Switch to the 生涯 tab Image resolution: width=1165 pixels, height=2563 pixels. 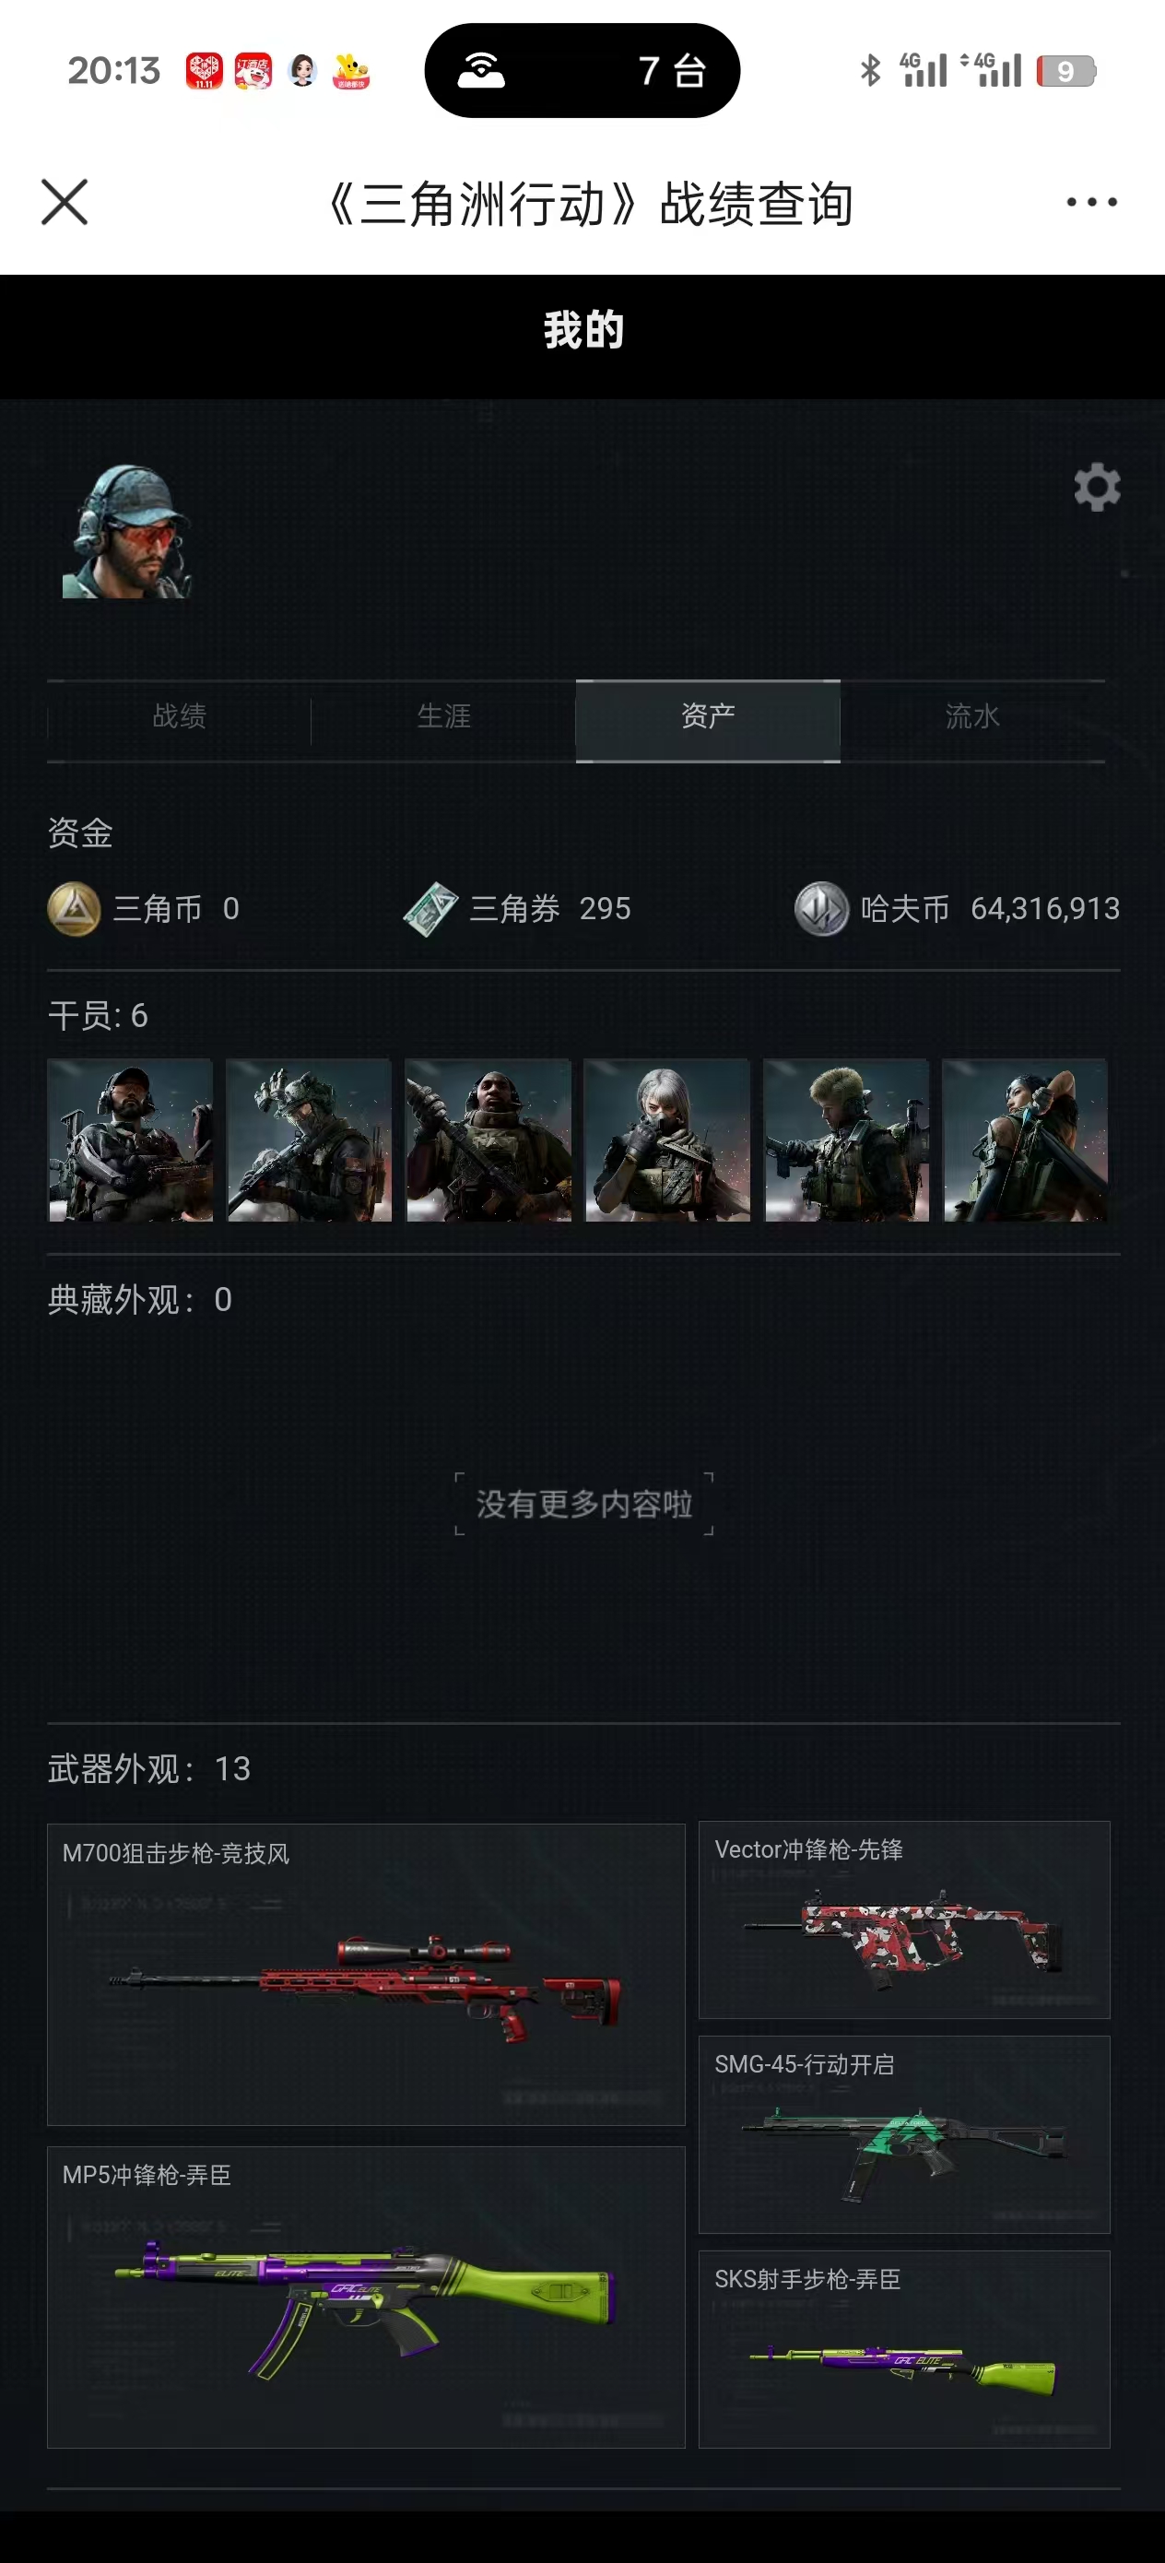click(x=443, y=716)
